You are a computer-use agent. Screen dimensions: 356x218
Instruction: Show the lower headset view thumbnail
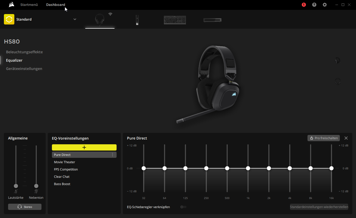(x=338, y=82)
